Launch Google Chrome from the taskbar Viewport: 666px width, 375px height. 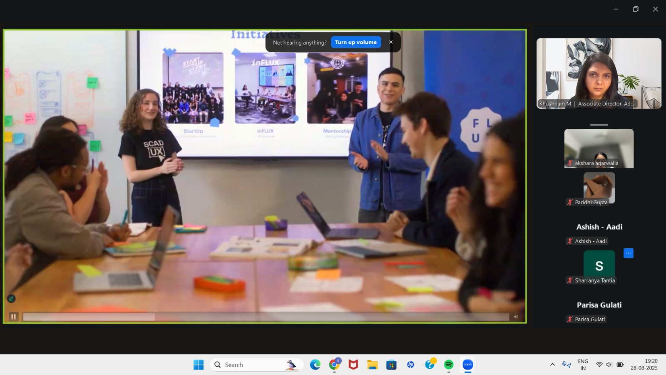click(334, 365)
